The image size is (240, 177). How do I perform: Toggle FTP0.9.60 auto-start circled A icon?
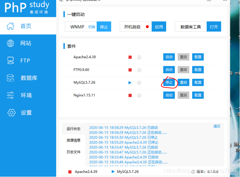point(139,70)
